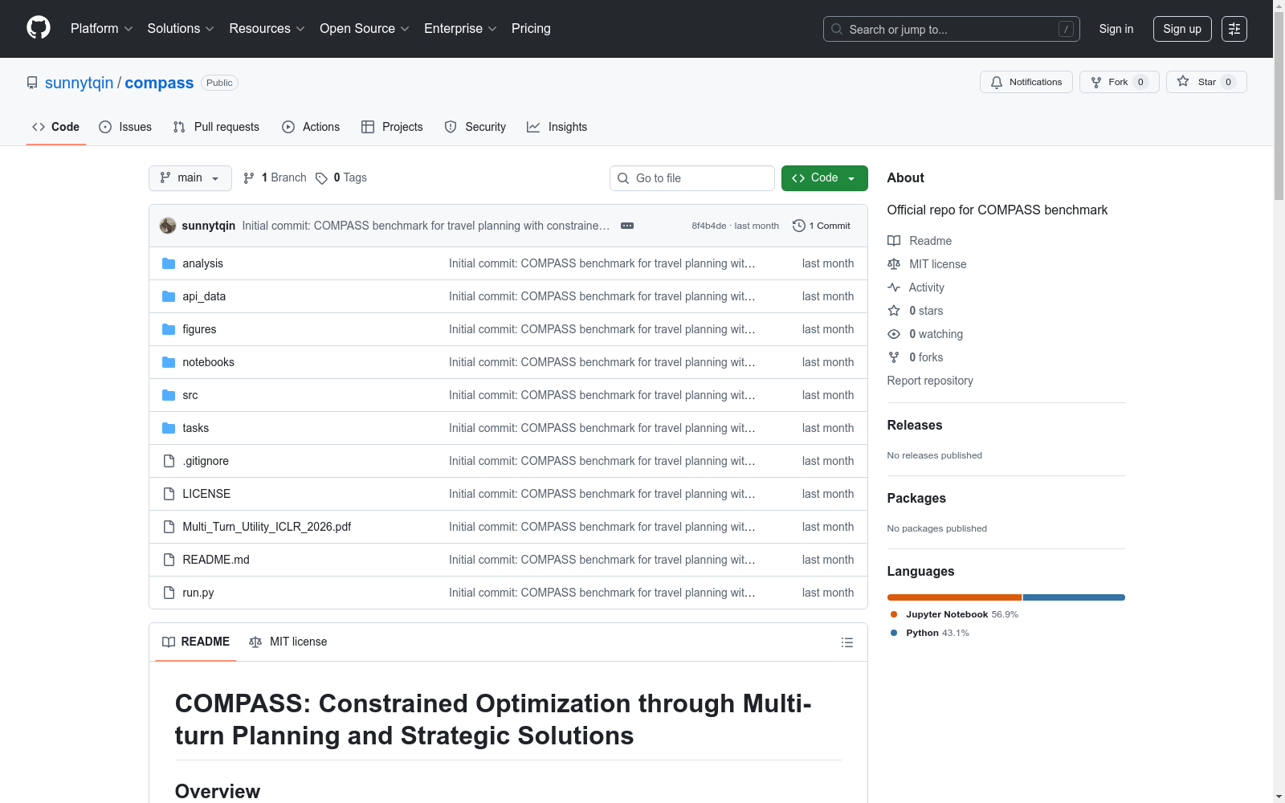Switch to the Pull requests tab
This screenshot has width=1285, height=803.
click(x=216, y=127)
